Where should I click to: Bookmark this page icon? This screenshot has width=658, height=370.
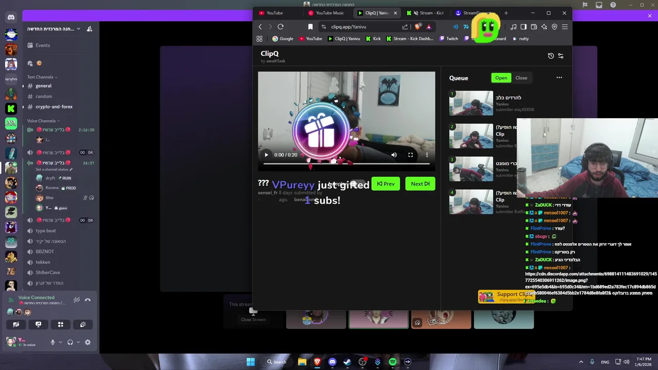[310, 27]
